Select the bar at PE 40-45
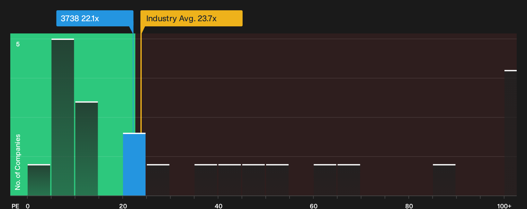The width and height of the screenshot is (527, 209). (229, 180)
